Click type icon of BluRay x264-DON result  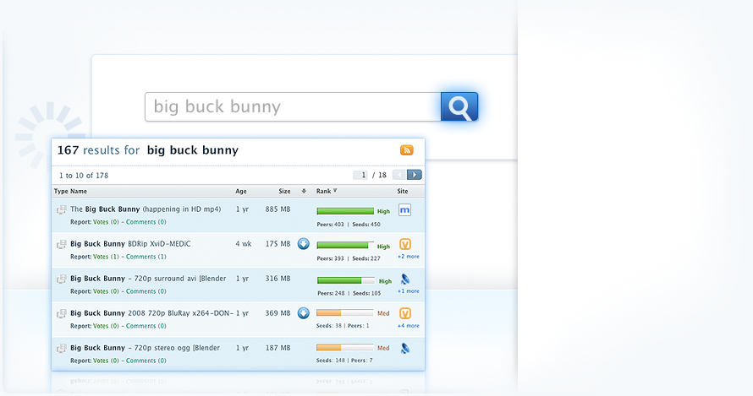(62, 313)
